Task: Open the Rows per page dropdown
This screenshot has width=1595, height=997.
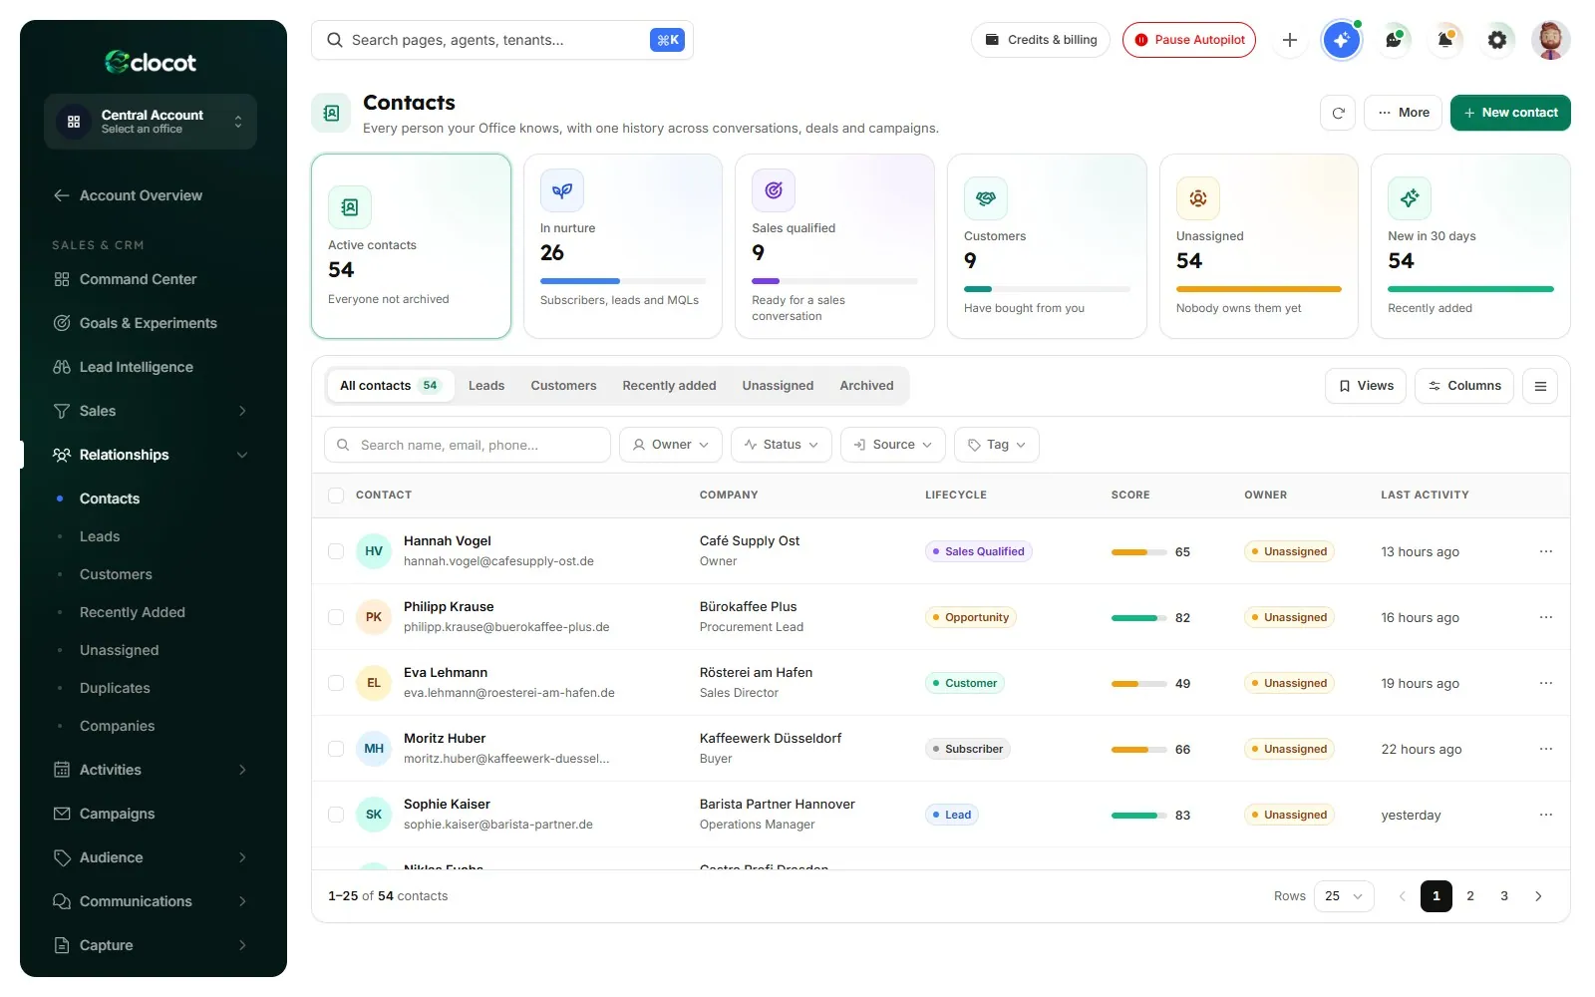Action: click(x=1344, y=896)
